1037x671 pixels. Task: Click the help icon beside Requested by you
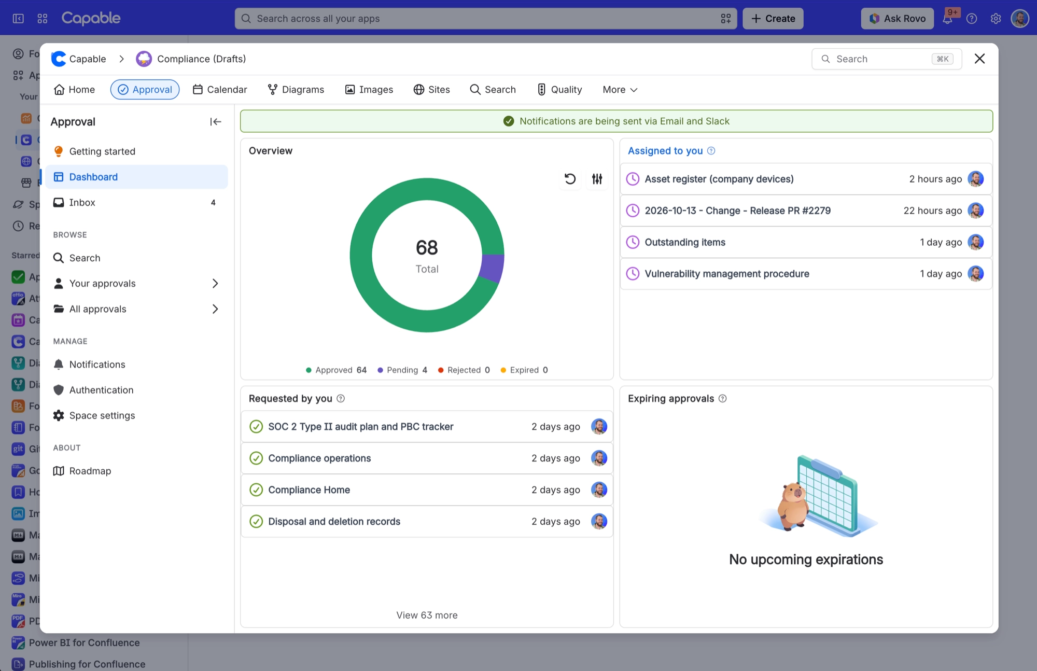(341, 399)
